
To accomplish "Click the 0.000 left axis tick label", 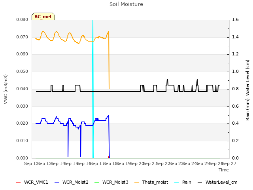I will [22, 158].
